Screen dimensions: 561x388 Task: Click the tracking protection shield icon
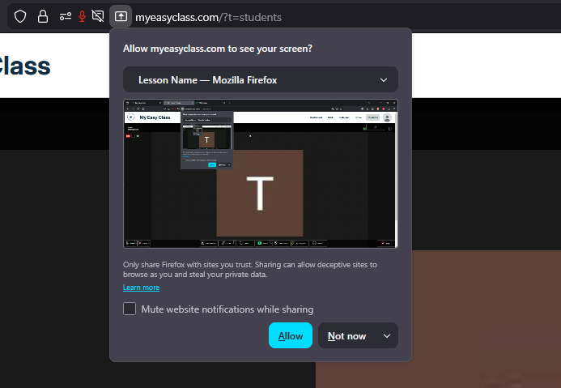pos(20,16)
